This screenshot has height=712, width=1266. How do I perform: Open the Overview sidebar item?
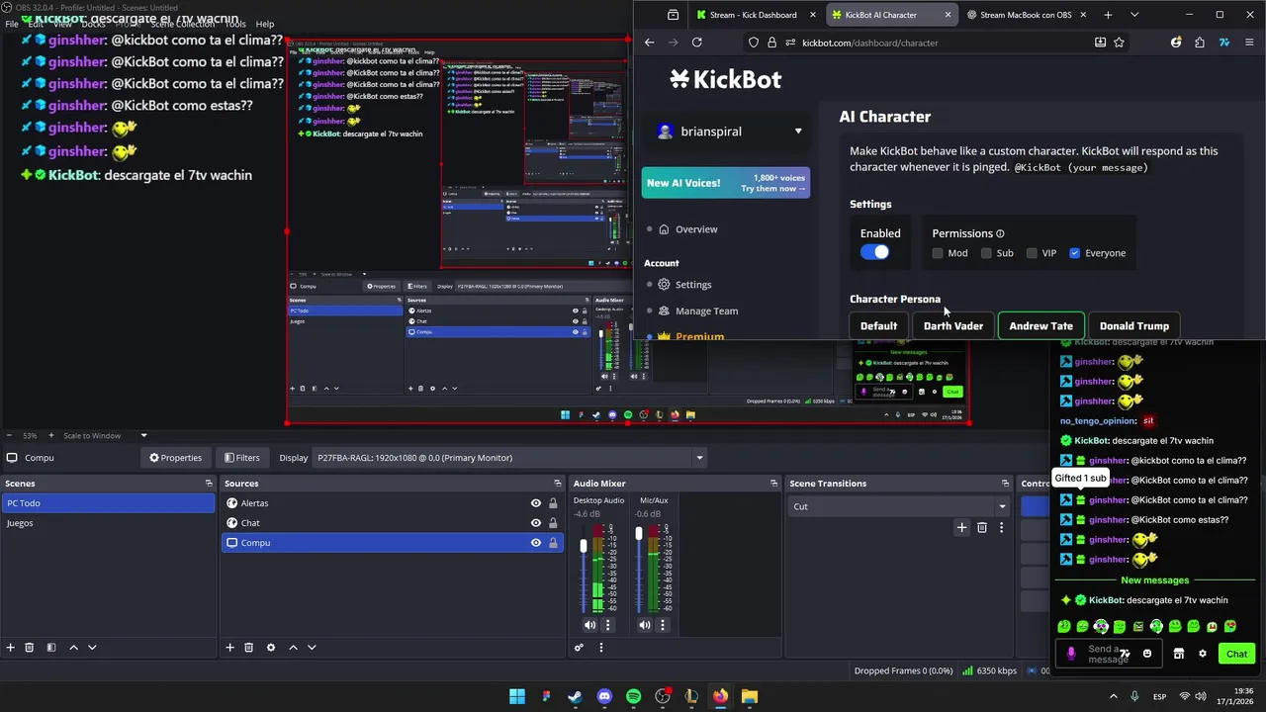pos(696,229)
